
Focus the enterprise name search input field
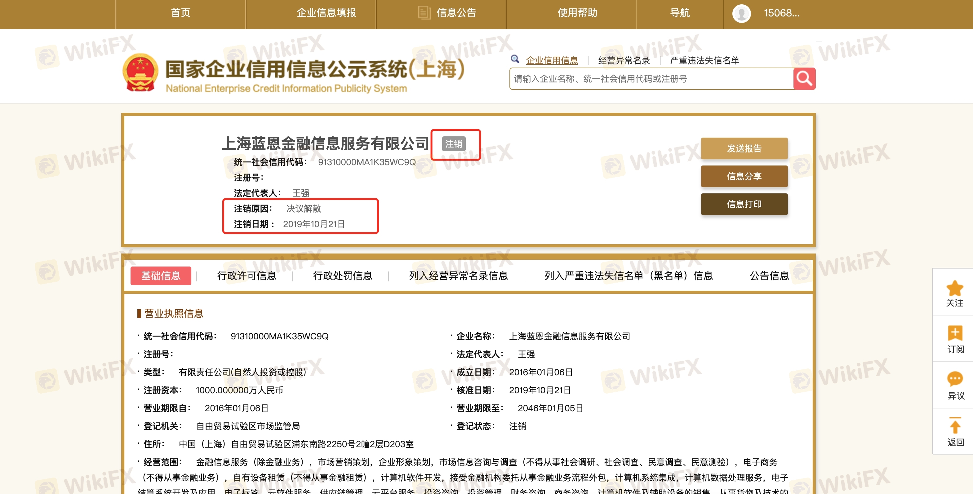(x=651, y=79)
